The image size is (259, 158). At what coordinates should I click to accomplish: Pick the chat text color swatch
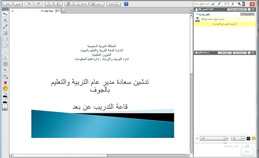pyautogui.click(x=248, y=138)
